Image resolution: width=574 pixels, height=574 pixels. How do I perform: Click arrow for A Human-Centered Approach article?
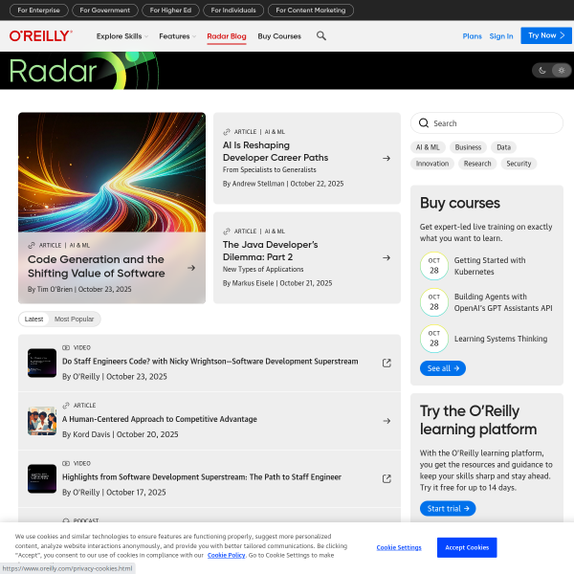pyautogui.click(x=386, y=421)
